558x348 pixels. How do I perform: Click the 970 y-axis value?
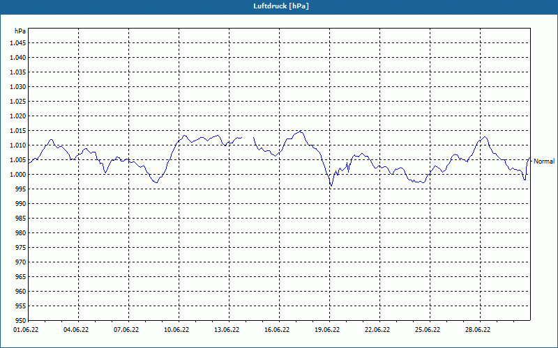tap(21, 262)
